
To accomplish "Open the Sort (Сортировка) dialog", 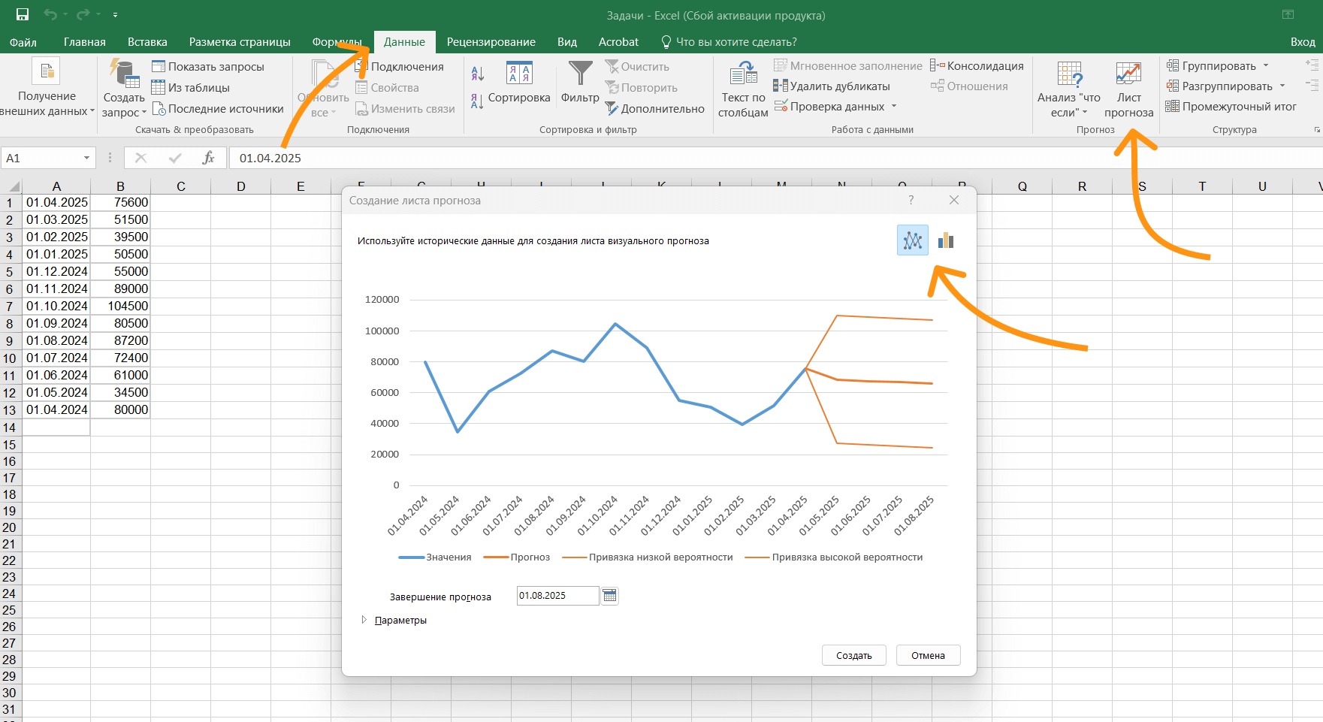I will 519,83.
